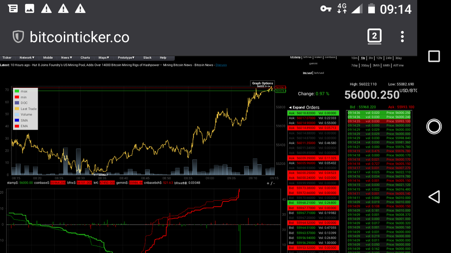Tap the image notification icon in status bar
Viewport: 451px width, 253px height.
[30, 9]
